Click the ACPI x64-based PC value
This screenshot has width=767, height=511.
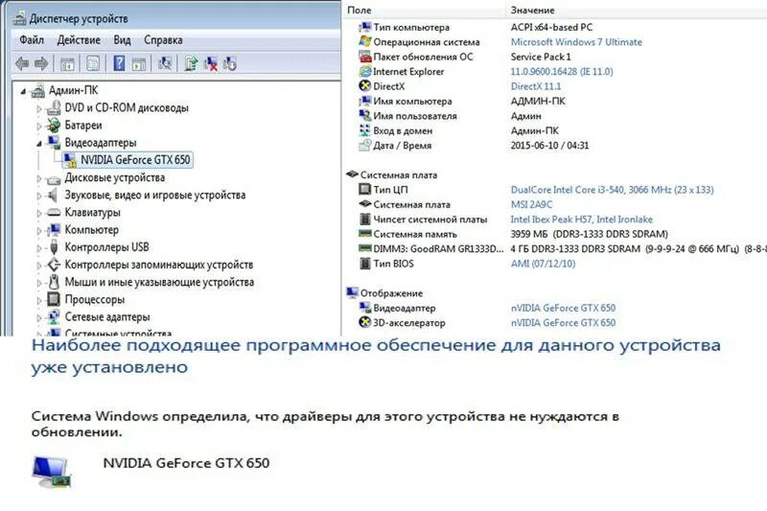551,28
